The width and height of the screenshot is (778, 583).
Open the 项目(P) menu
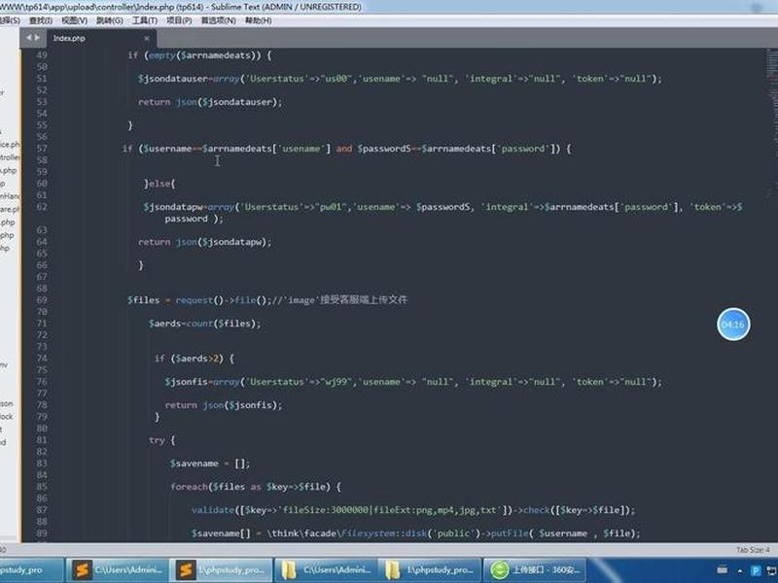pos(179,20)
